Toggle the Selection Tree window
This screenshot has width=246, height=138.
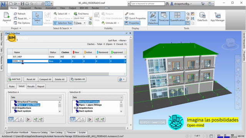coord(63,23)
